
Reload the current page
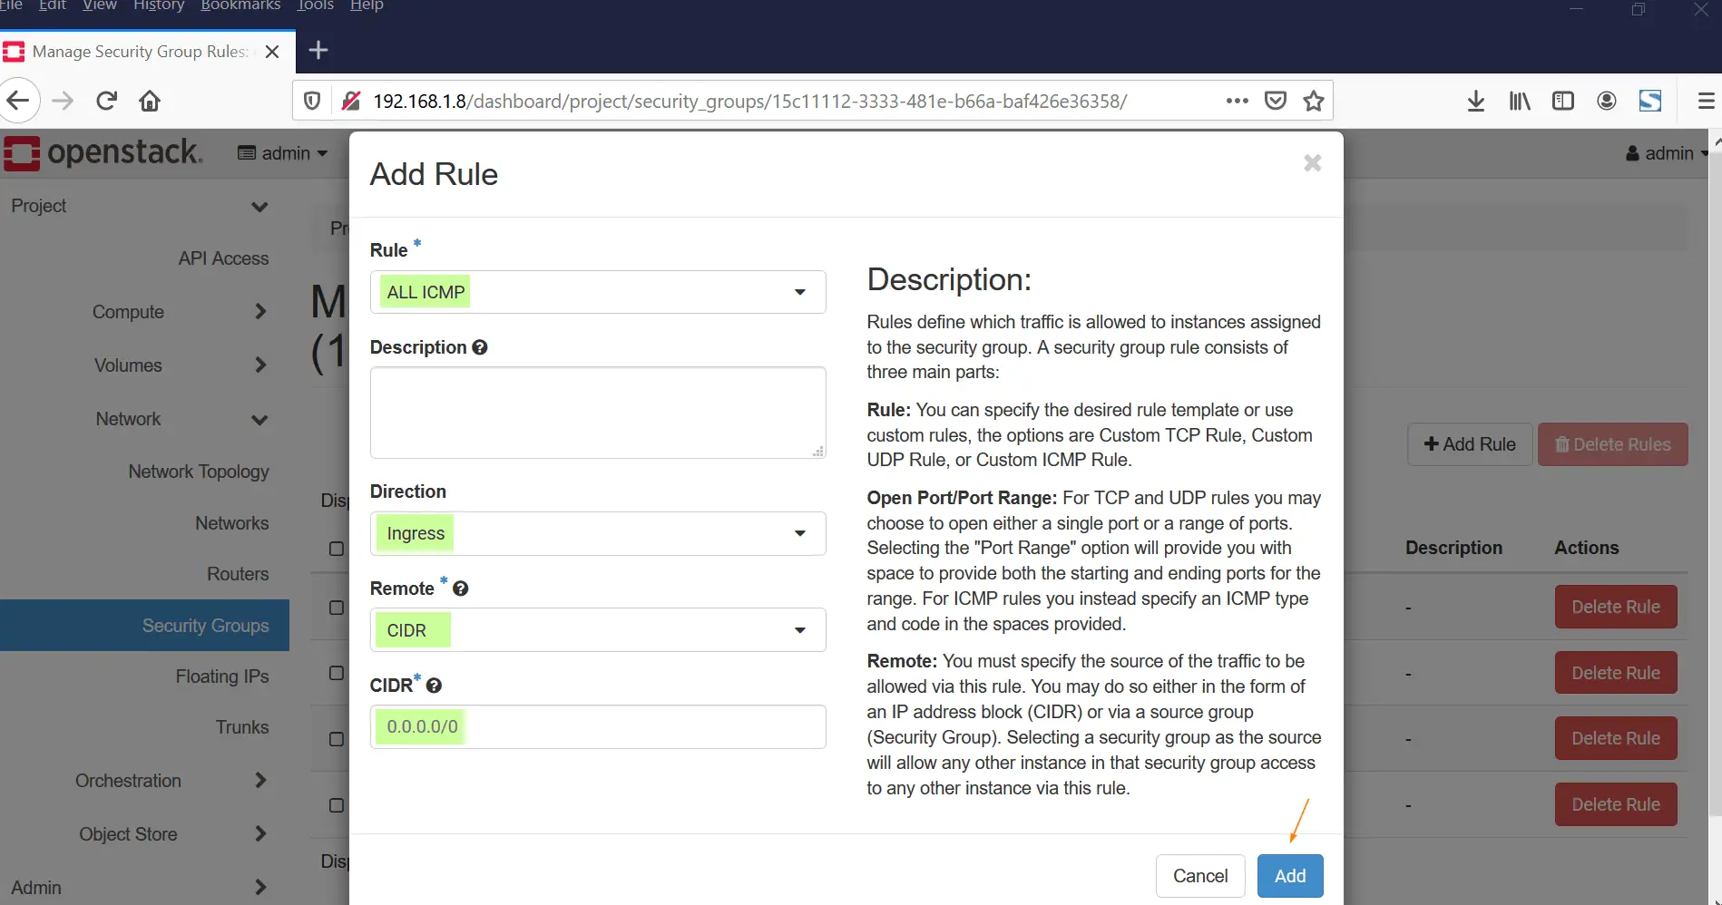click(106, 101)
